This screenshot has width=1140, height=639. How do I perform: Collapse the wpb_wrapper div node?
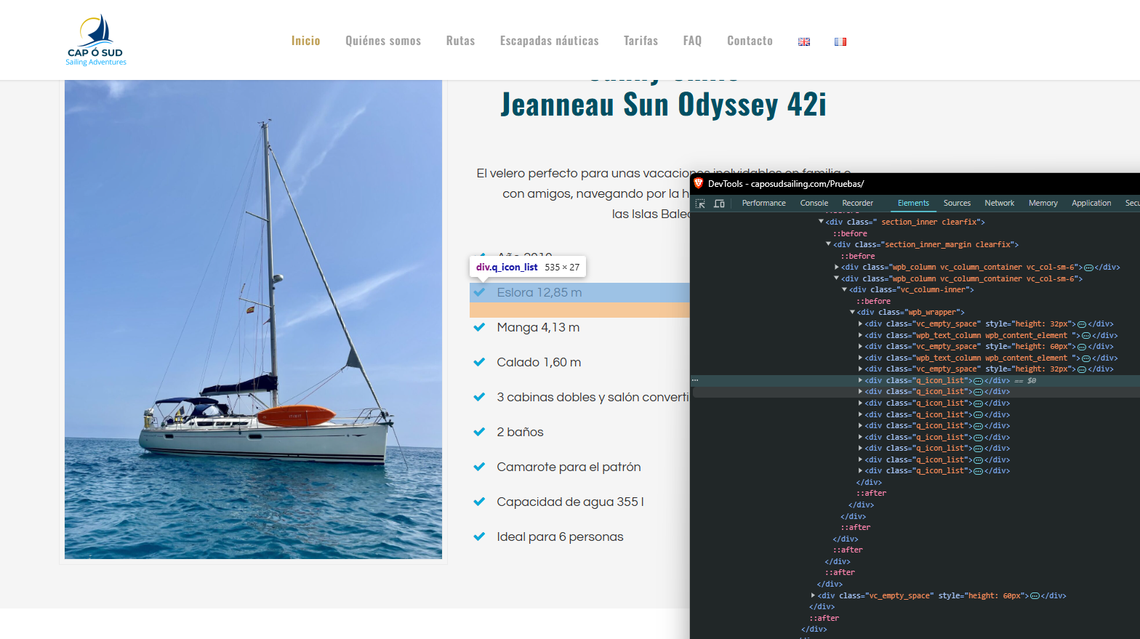[x=853, y=312]
